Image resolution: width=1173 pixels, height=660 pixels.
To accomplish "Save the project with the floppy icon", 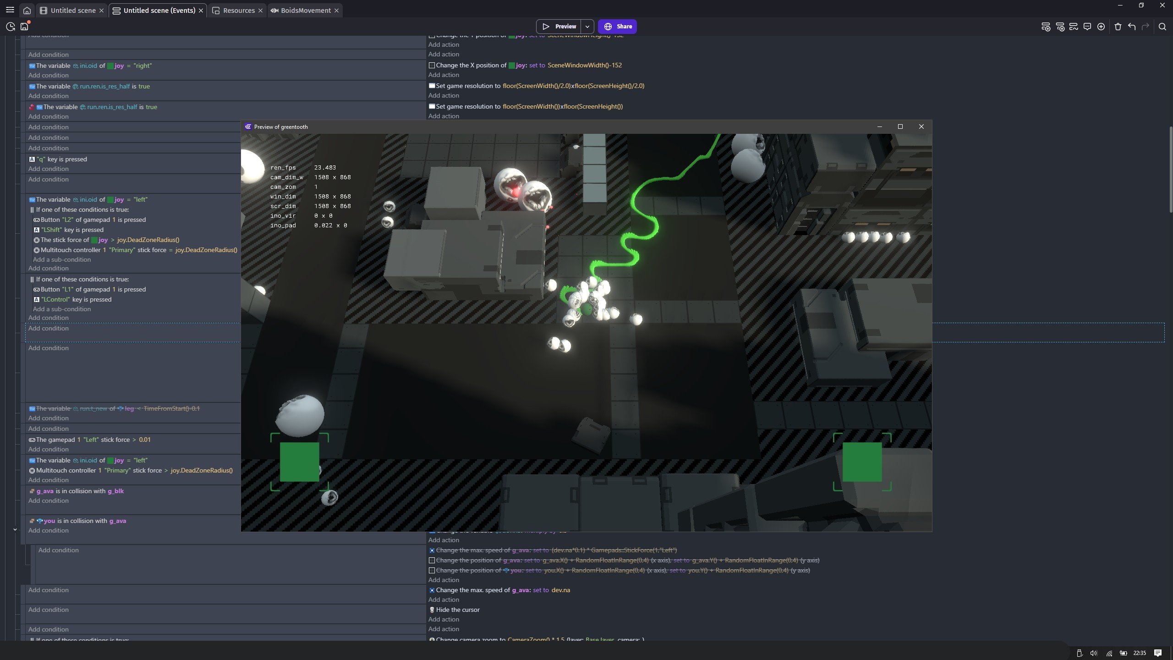I will 24,27.
